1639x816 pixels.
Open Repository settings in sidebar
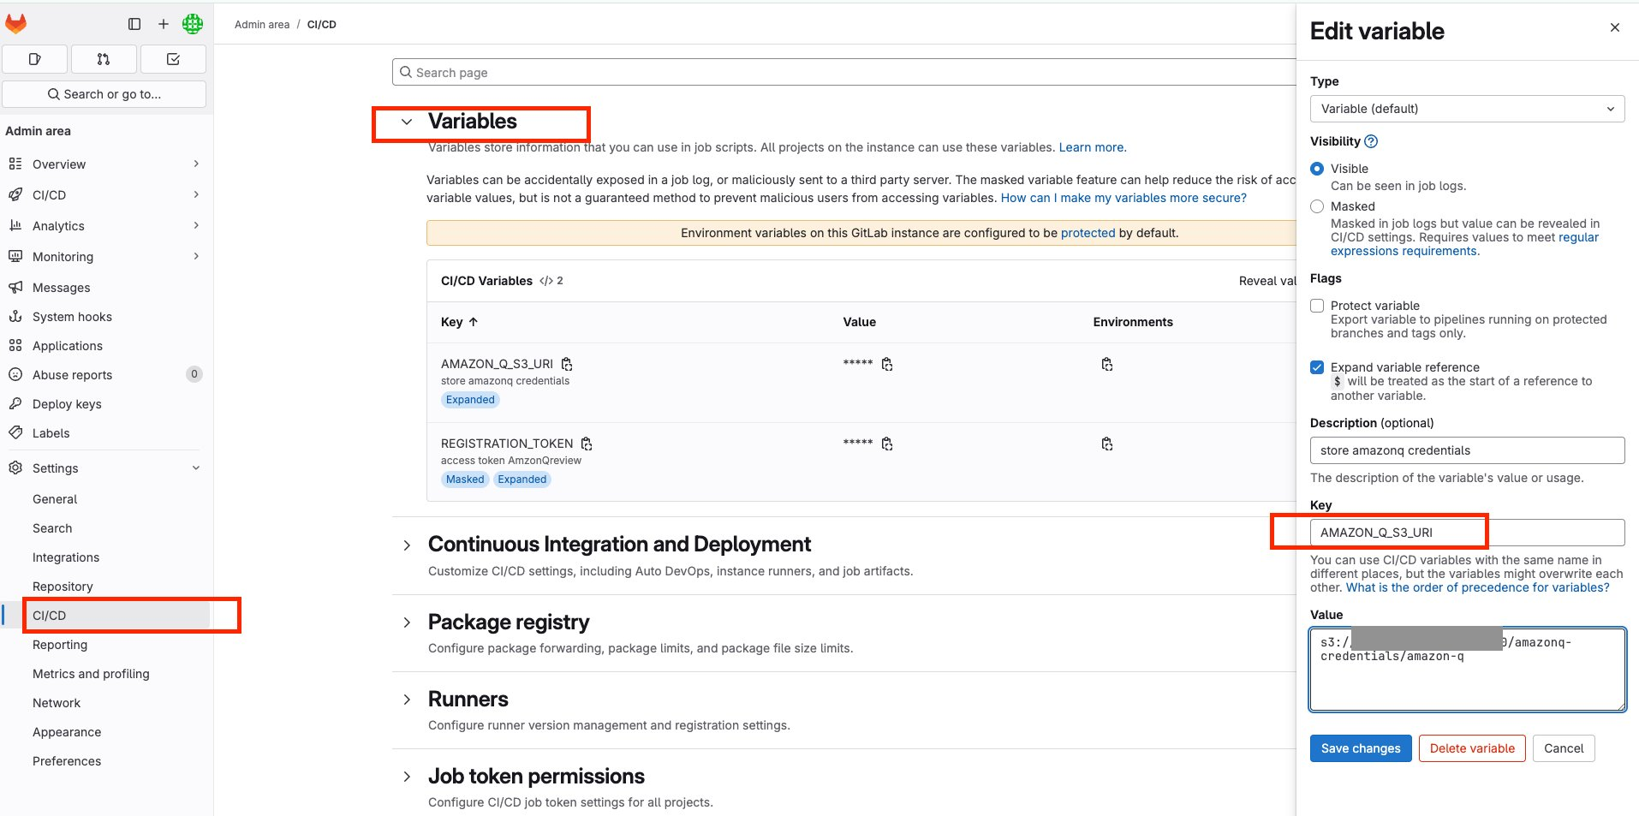tap(63, 587)
